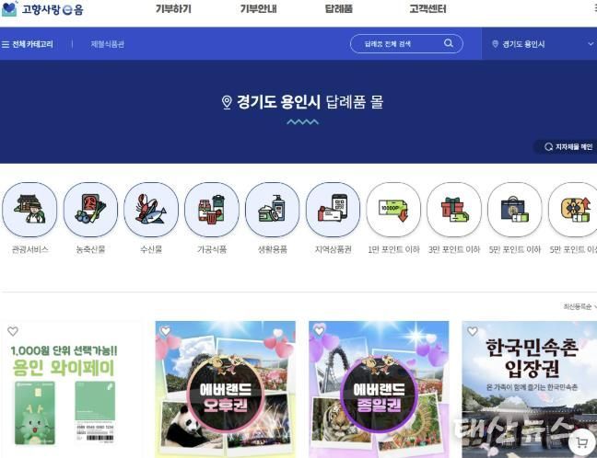Viewport: 597px width, 458px height.
Task: Select the 농축산물 category icon
Action: pos(90,210)
